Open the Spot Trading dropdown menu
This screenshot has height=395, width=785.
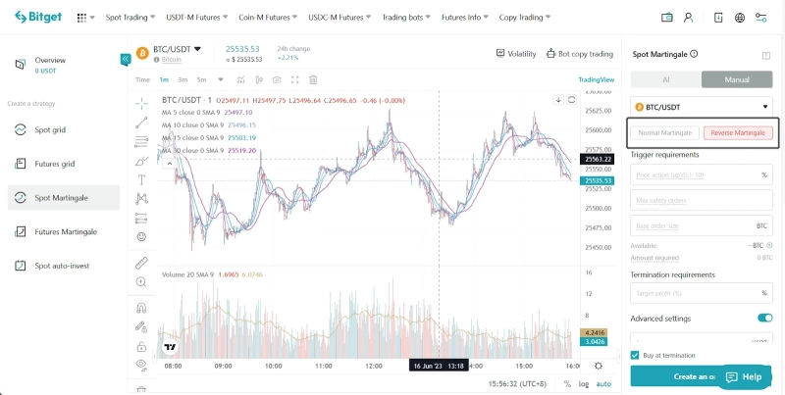131,17
